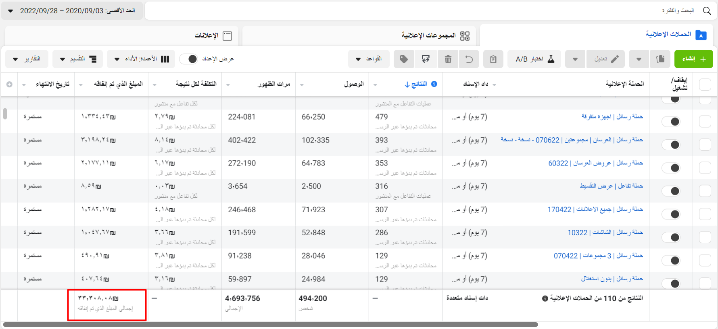Tick the select-all checkbox in header
718x329 pixels.
pyautogui.click(x=705, y=85)
